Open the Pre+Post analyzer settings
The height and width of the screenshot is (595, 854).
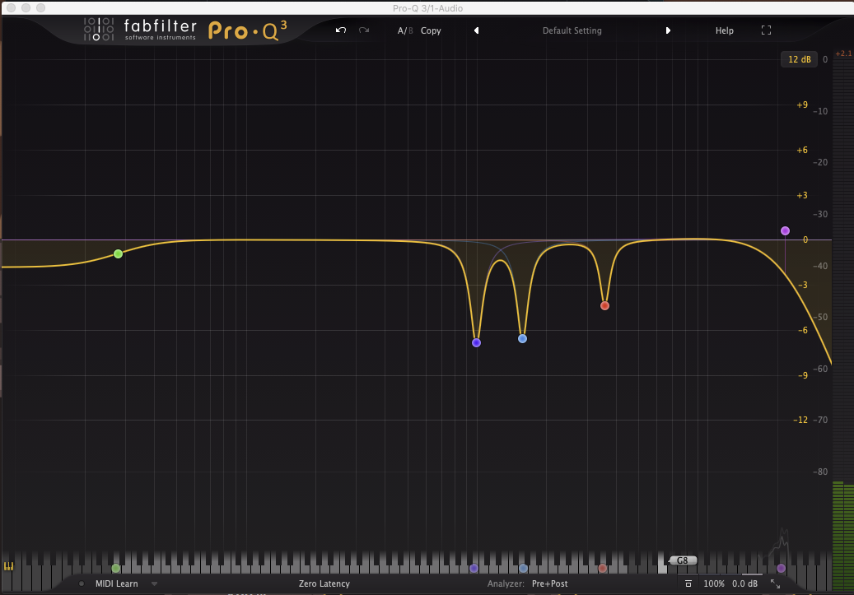[549, 583]
